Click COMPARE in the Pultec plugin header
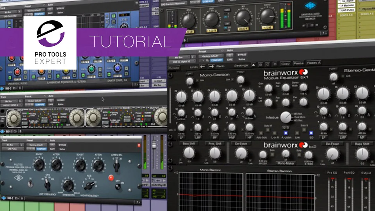This screenshot has height=211, width=375. coord(41,149)
